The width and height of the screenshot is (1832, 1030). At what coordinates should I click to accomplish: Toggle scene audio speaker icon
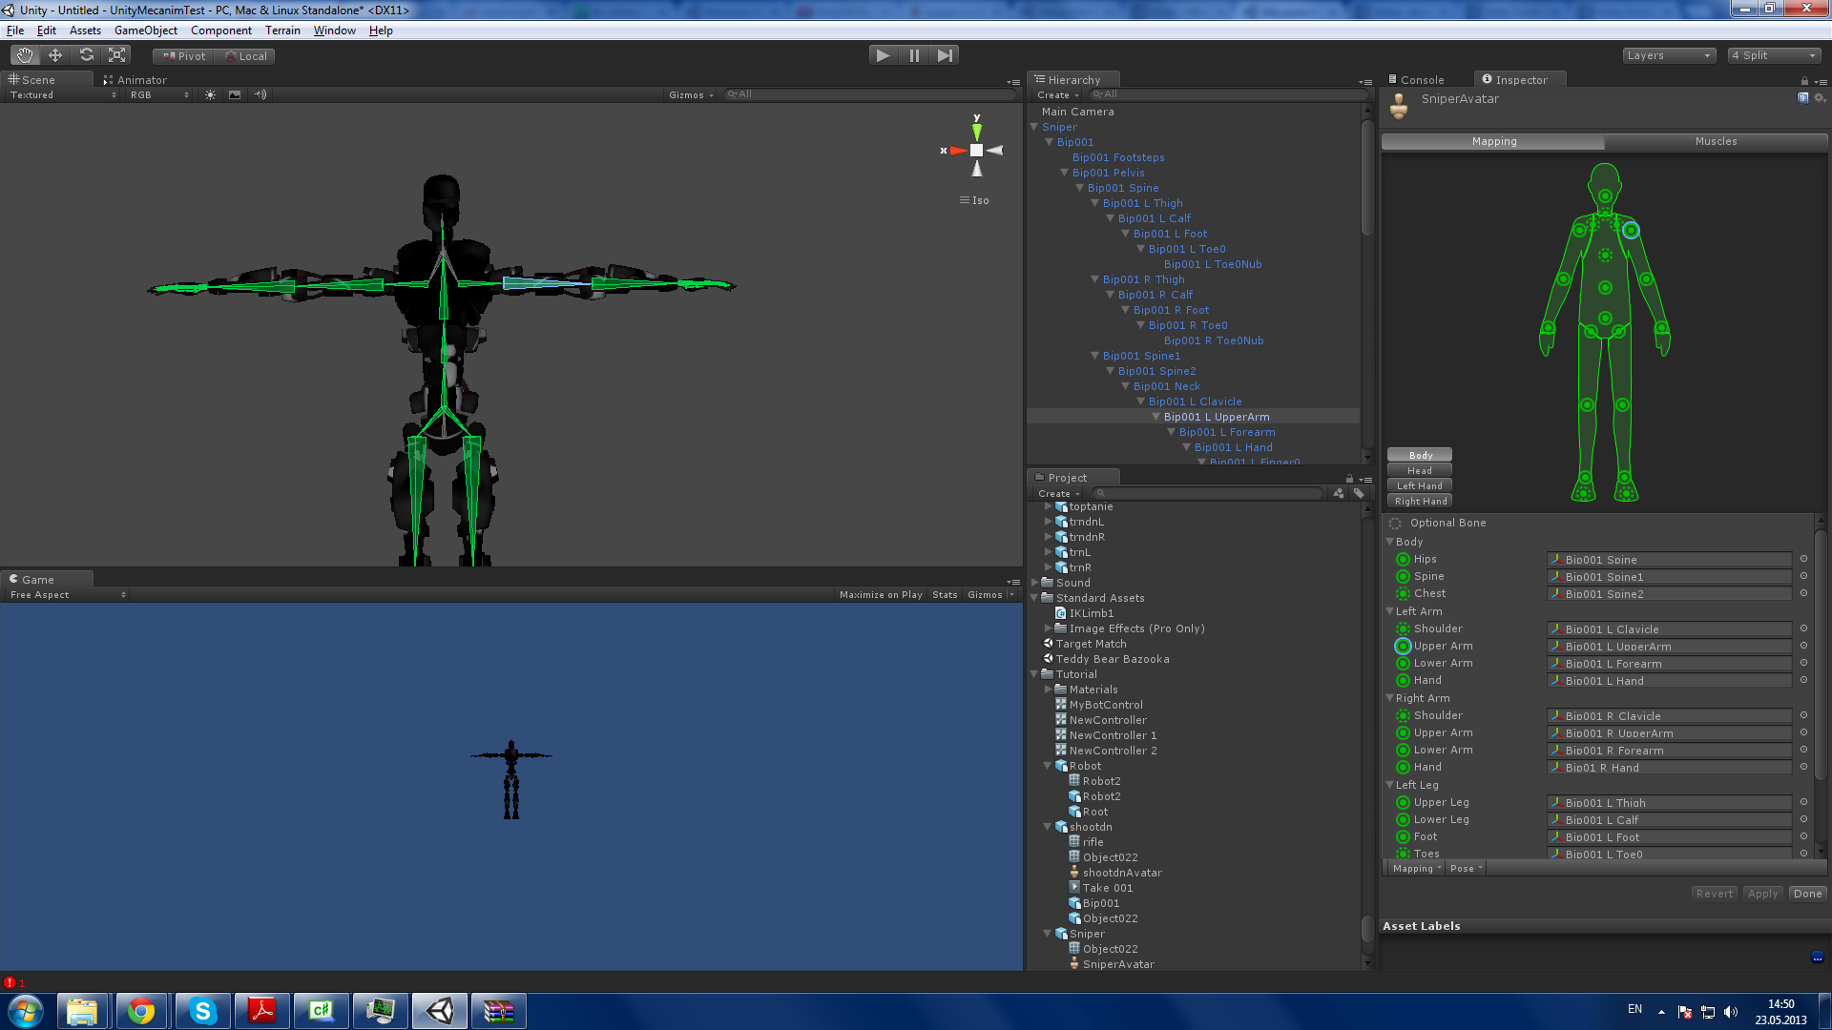pyautogui.click(x=260, y=94)
